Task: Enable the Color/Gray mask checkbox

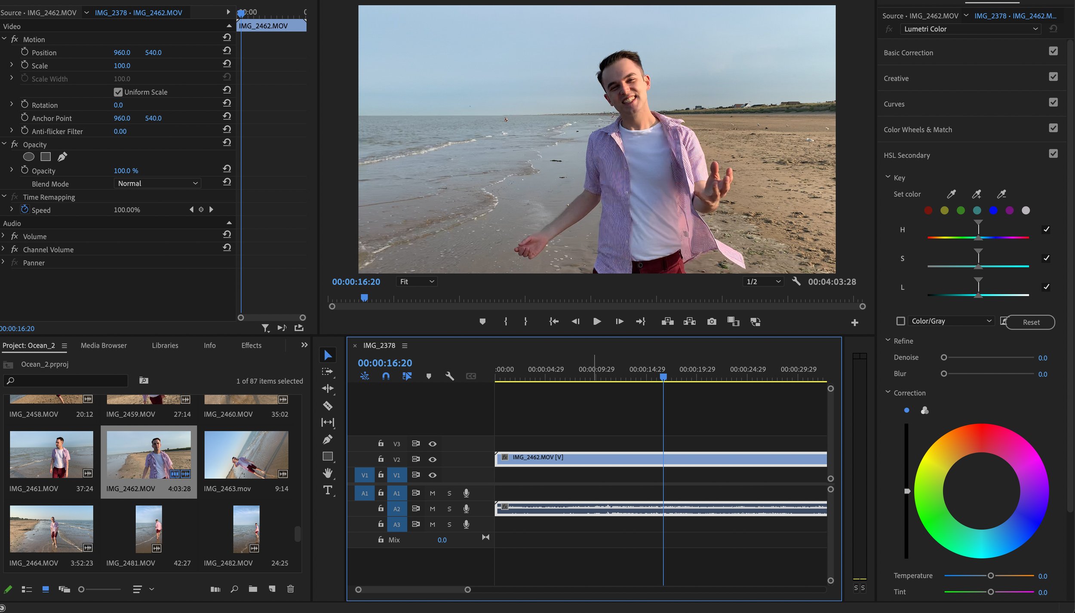Action: pyautogui.click(x=900, y=321)
